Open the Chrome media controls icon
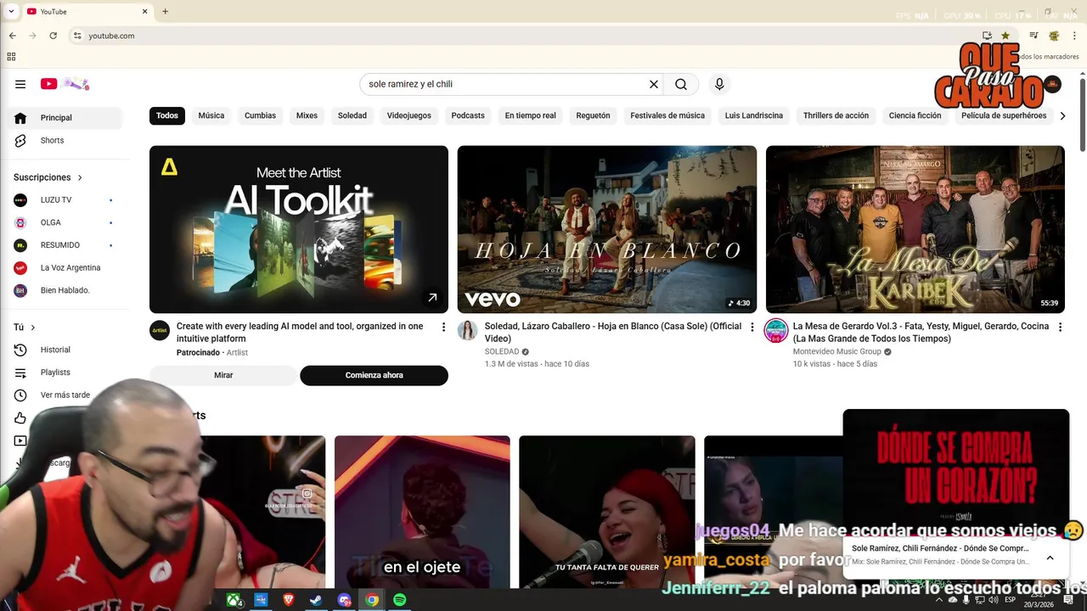This screenshot has height=611, width=1087. (x=1033, y=36)
